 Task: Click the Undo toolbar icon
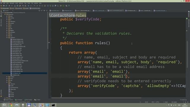(9, 6)
